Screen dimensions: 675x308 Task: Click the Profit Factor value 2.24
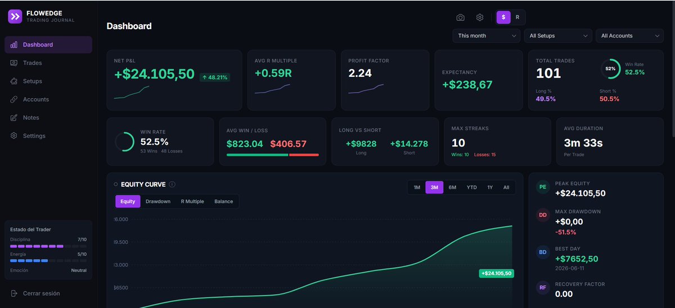tap(359, 73)
